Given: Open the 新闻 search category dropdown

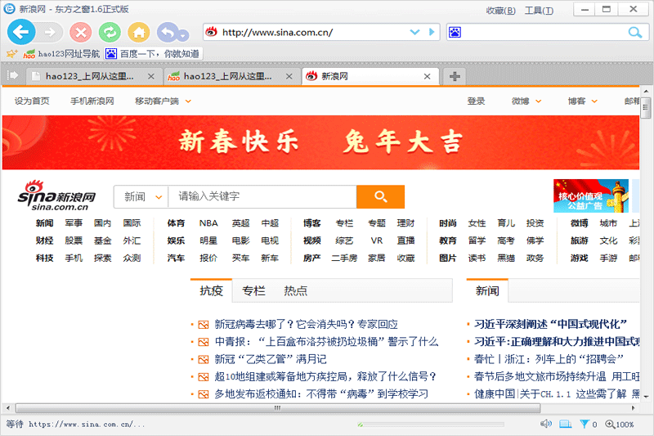Looking at the screenshot, I should (141, 196).
